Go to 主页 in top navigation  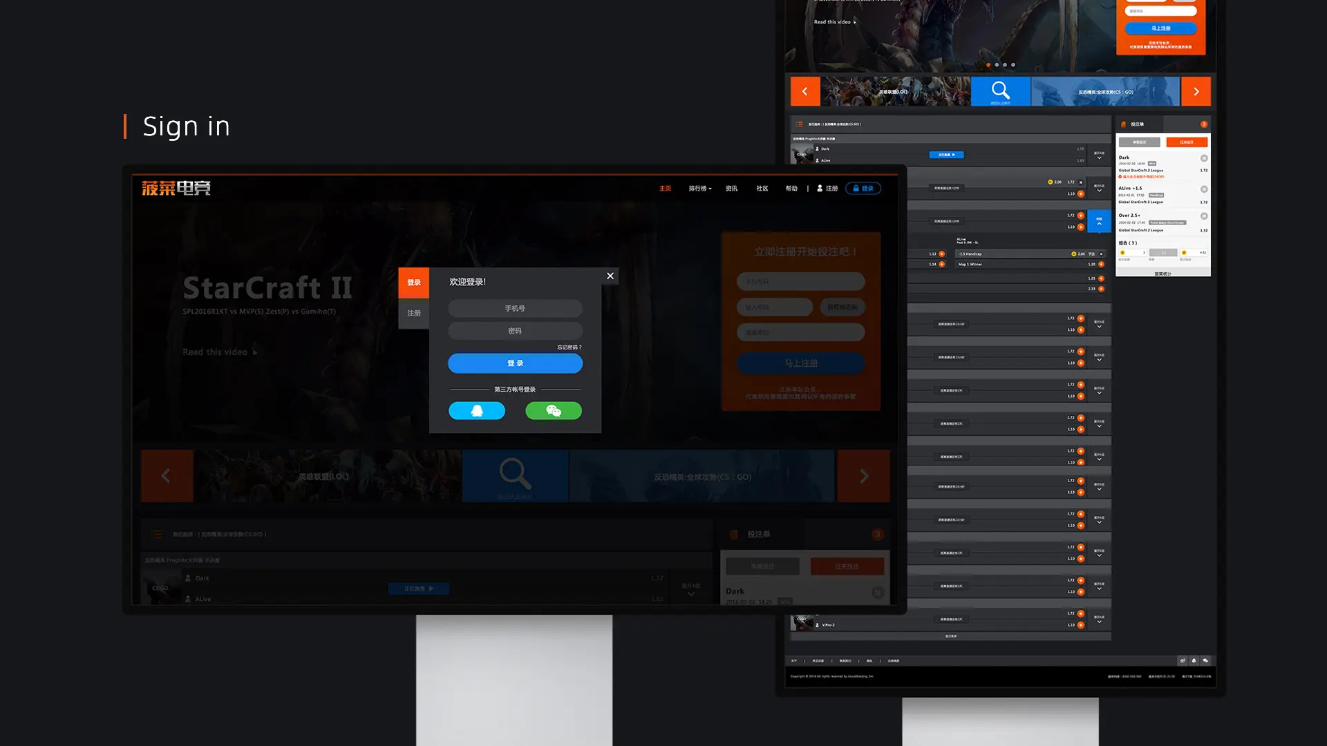[x=665, y=189]
